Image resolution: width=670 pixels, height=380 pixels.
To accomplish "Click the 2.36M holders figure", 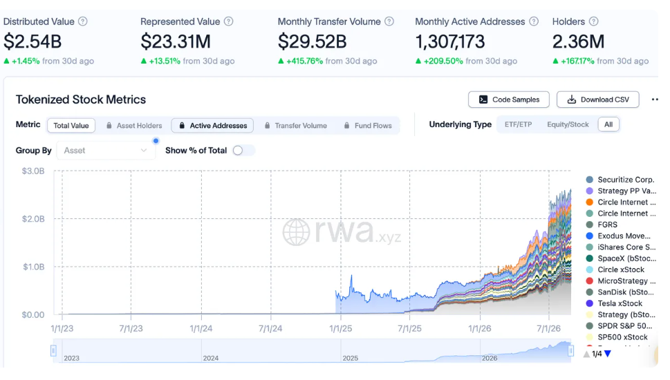I will pyautogui.click(x=578, y=41).
